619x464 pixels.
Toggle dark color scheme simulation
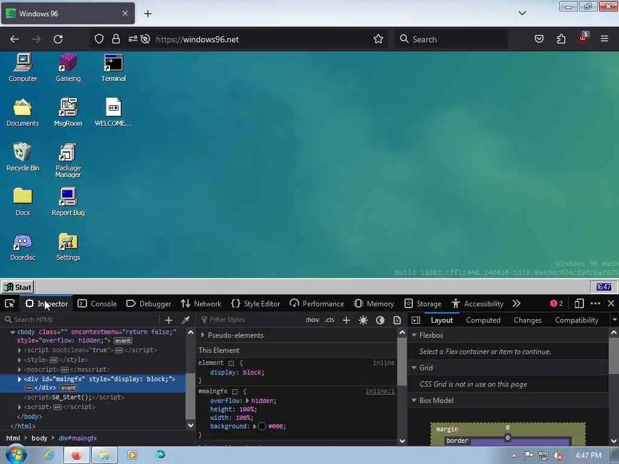pos(380,320)
